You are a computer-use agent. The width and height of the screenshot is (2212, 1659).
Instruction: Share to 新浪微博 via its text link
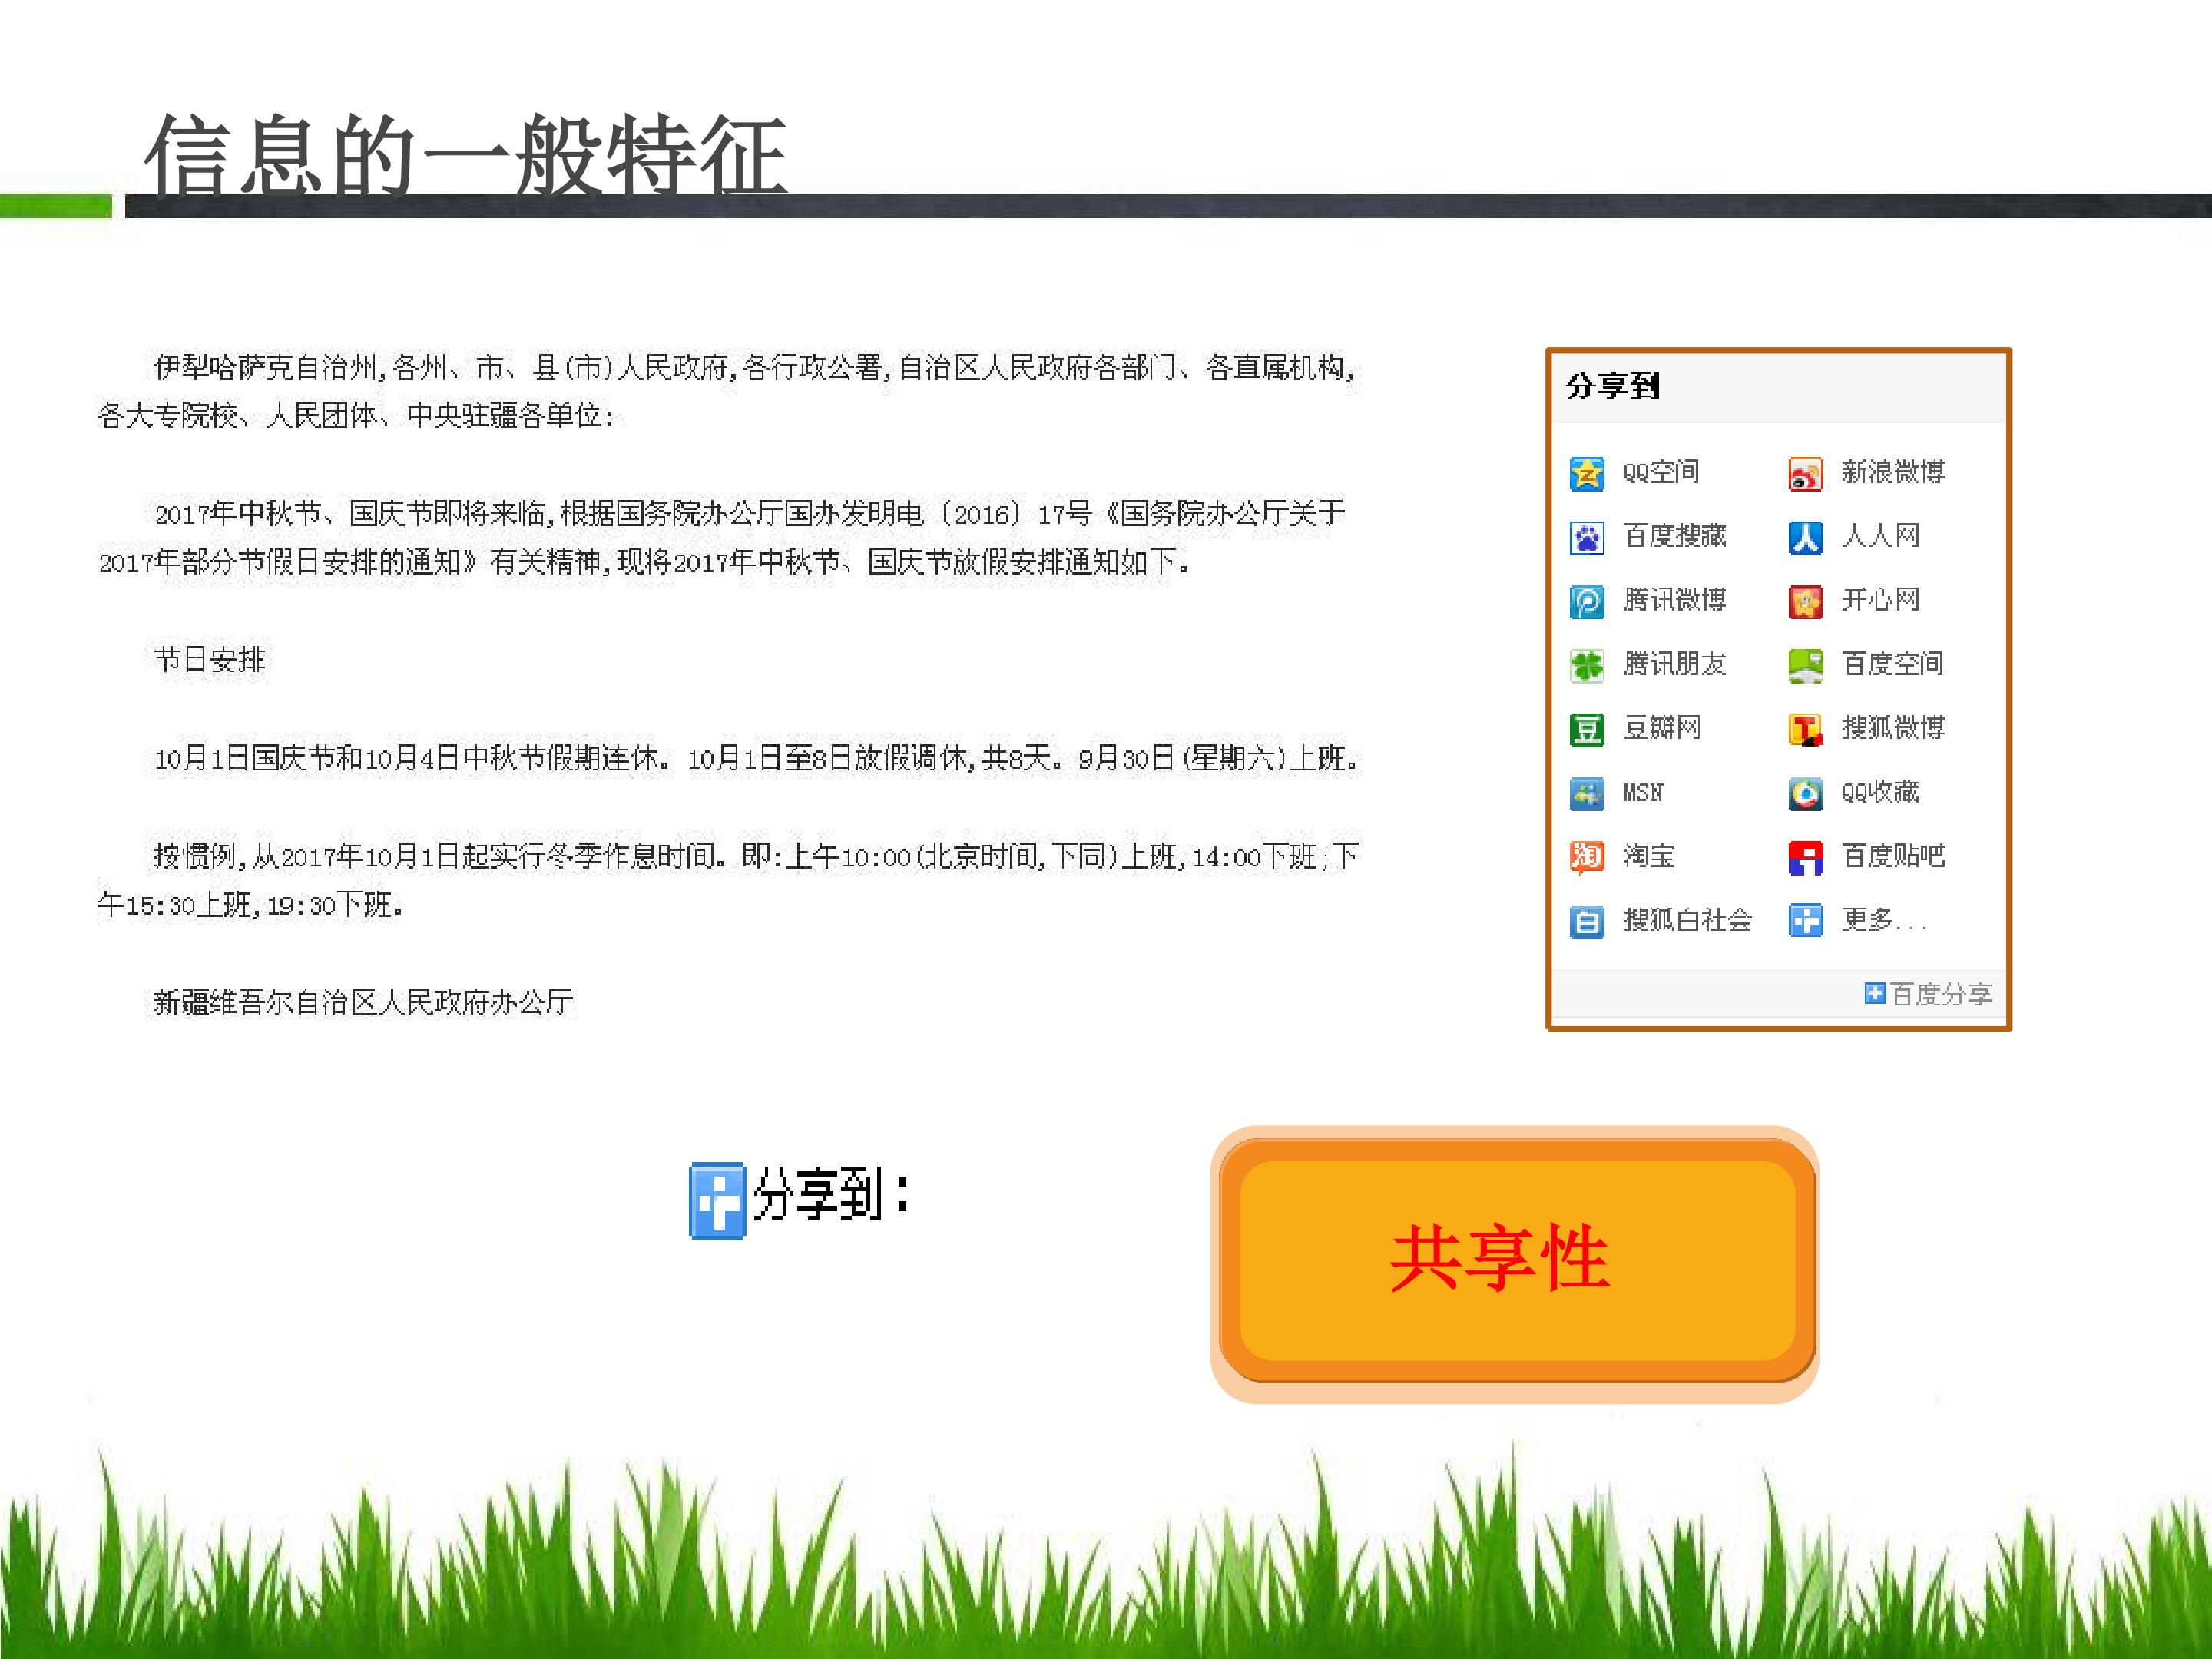(1893, 472)
